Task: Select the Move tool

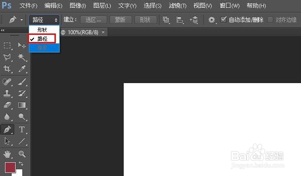Action: (x=22, y=45)
